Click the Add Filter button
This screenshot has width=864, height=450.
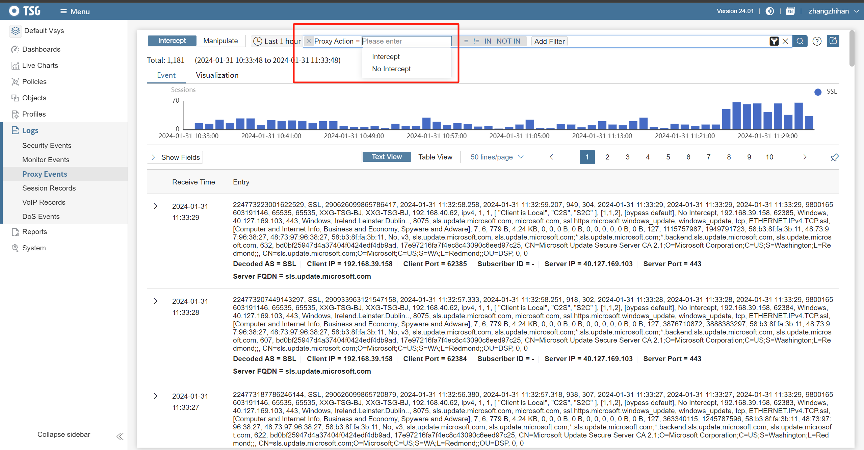[x=549, y=41]
